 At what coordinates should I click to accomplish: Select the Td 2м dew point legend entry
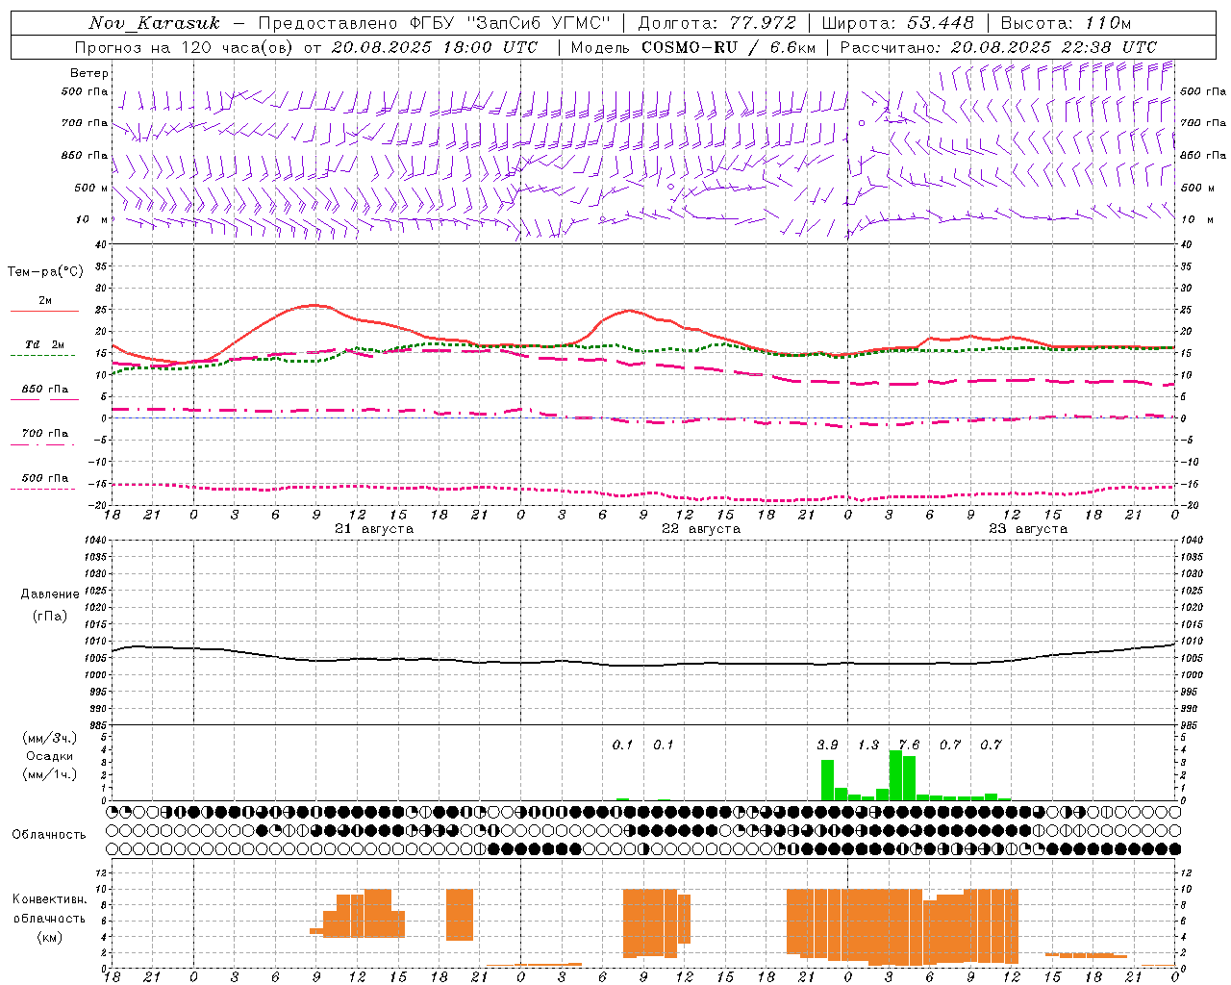click(44, 344)
